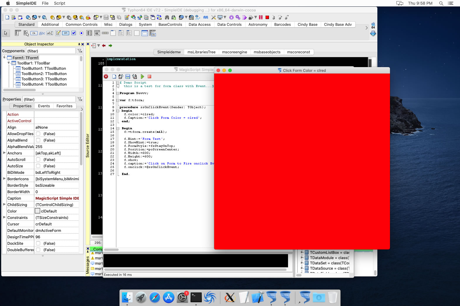Click the Save script diskette icon in MagicScript window
The height and width of the screenshot is (306, 460).
pos(128,76)
